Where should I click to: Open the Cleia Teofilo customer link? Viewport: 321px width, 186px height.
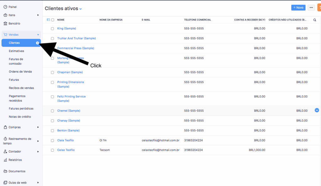click(x=66, y=140)
